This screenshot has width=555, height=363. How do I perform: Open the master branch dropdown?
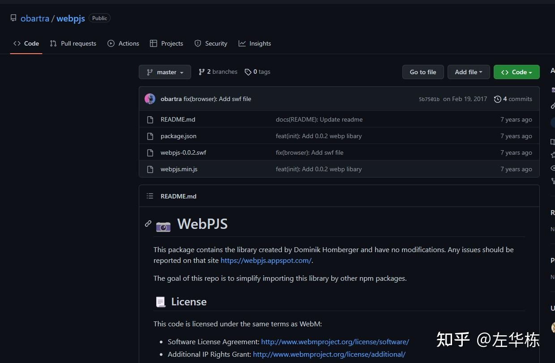(165, 72)
